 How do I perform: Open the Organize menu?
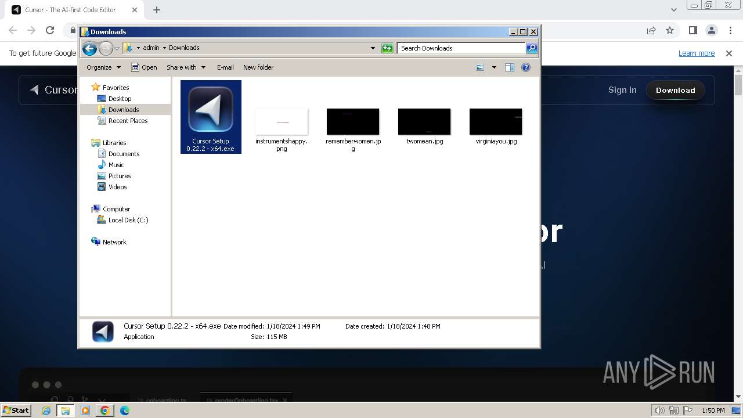(104, 67)
